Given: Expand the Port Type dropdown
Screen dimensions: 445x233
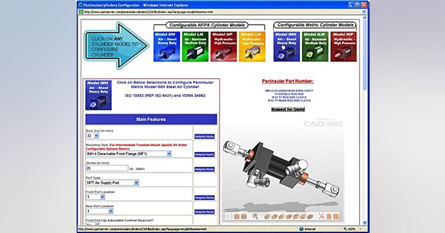Looking at the screenshot, I should coord(111,182).
